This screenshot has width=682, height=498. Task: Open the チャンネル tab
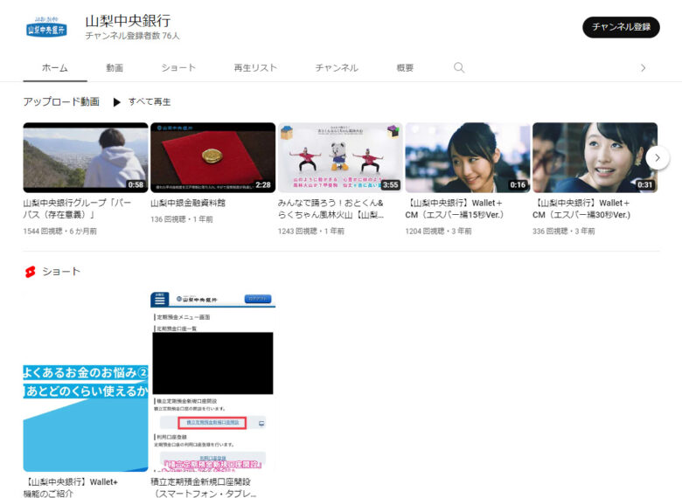tap(337, 68)
